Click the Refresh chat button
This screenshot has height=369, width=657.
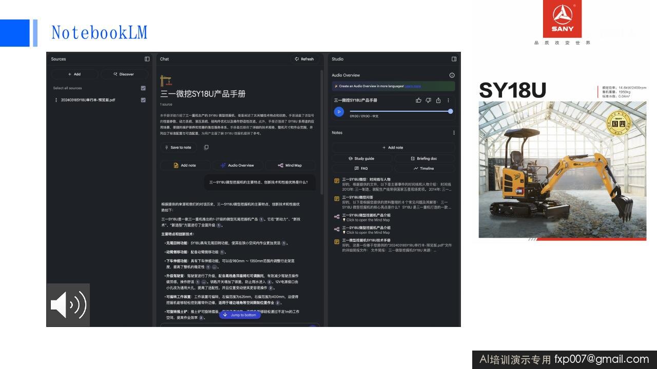point(304,59)
